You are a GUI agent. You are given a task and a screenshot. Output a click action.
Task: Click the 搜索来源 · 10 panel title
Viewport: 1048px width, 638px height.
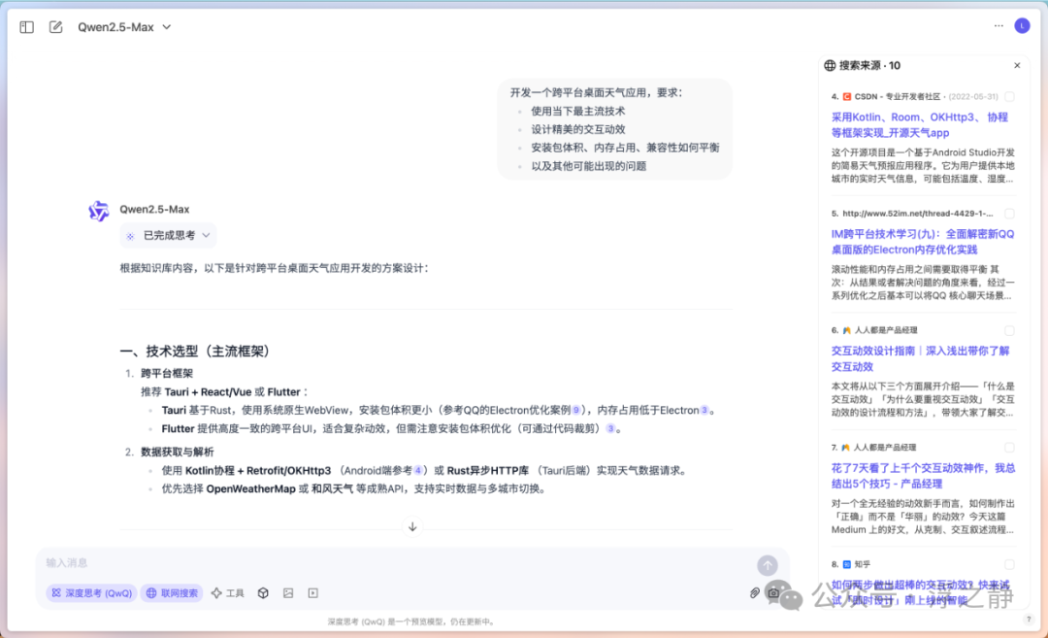pos(869,65)
